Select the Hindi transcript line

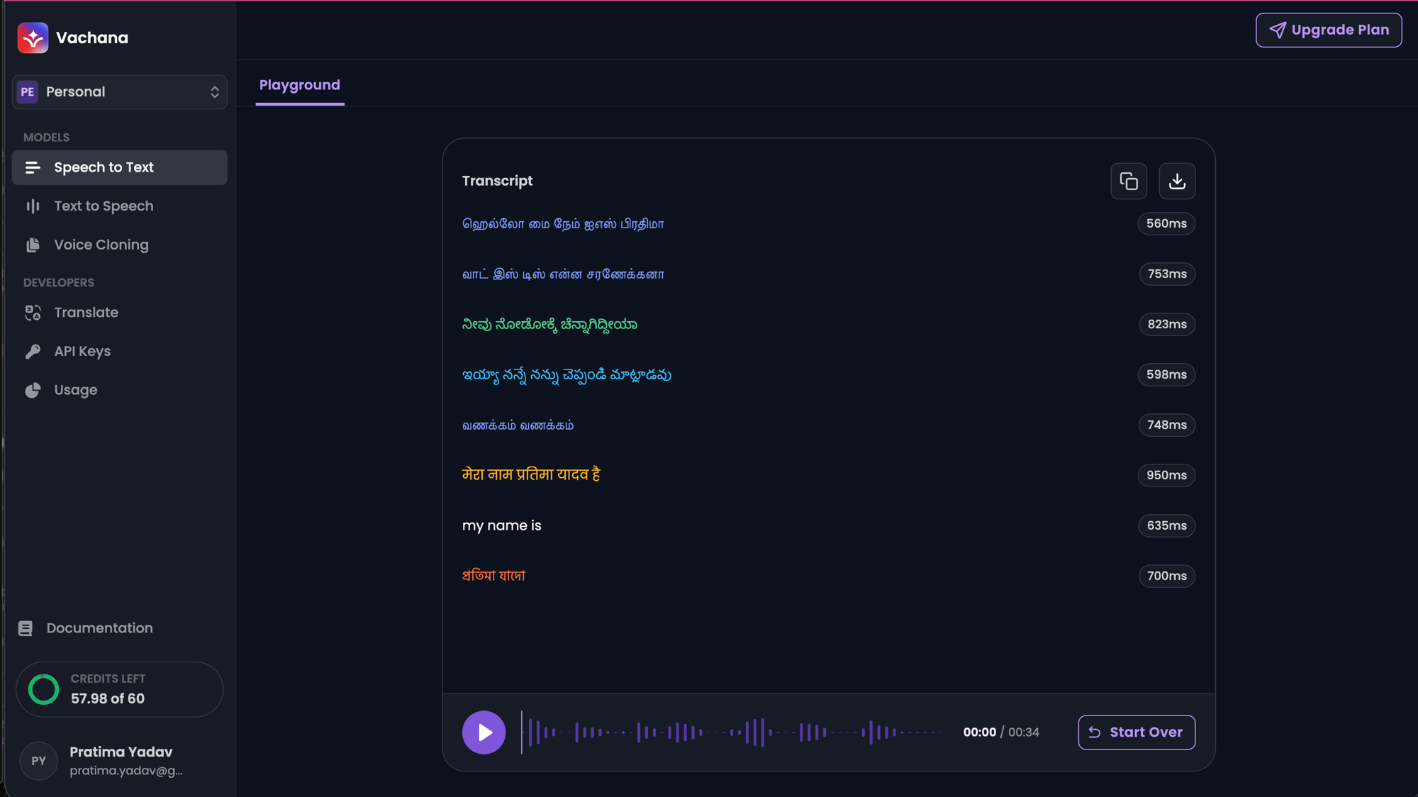[x=531, y=474]
